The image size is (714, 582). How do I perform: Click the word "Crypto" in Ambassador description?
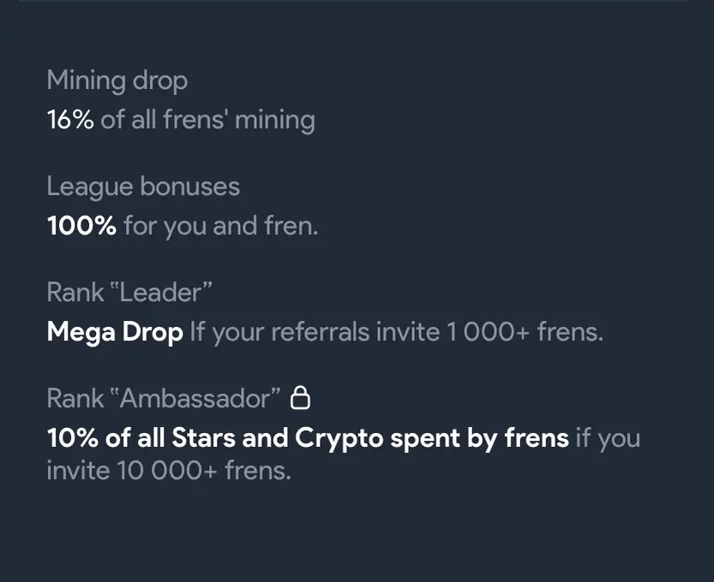click(x=339, y=438)
